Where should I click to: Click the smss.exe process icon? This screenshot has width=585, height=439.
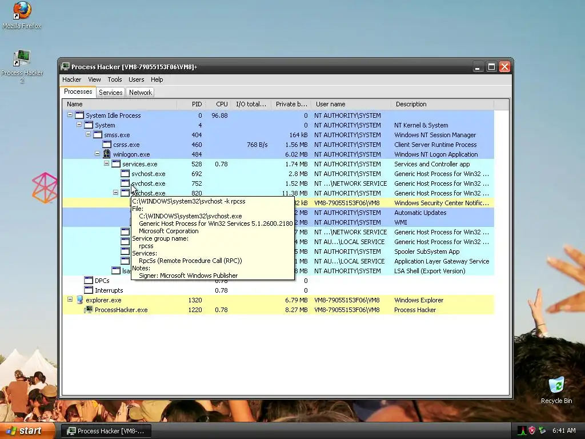(x=98, y=135)
